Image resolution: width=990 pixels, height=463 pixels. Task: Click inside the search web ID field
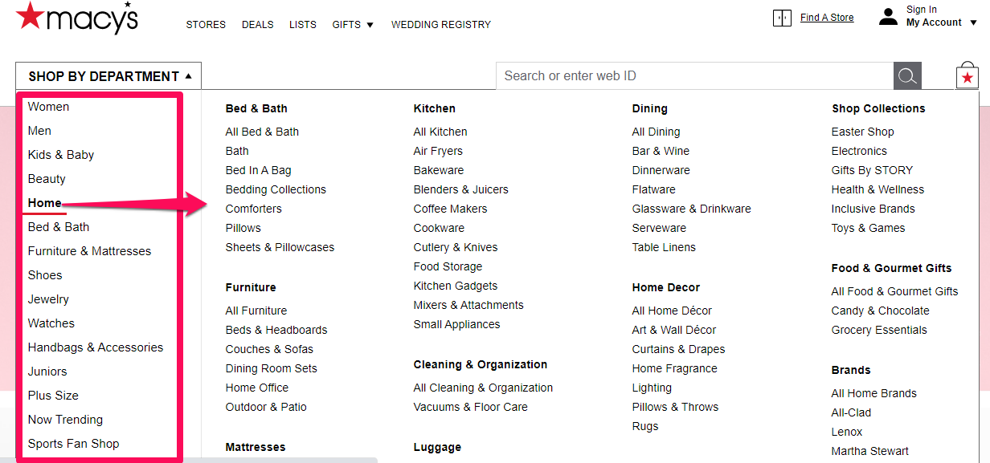tap(695, 76)
